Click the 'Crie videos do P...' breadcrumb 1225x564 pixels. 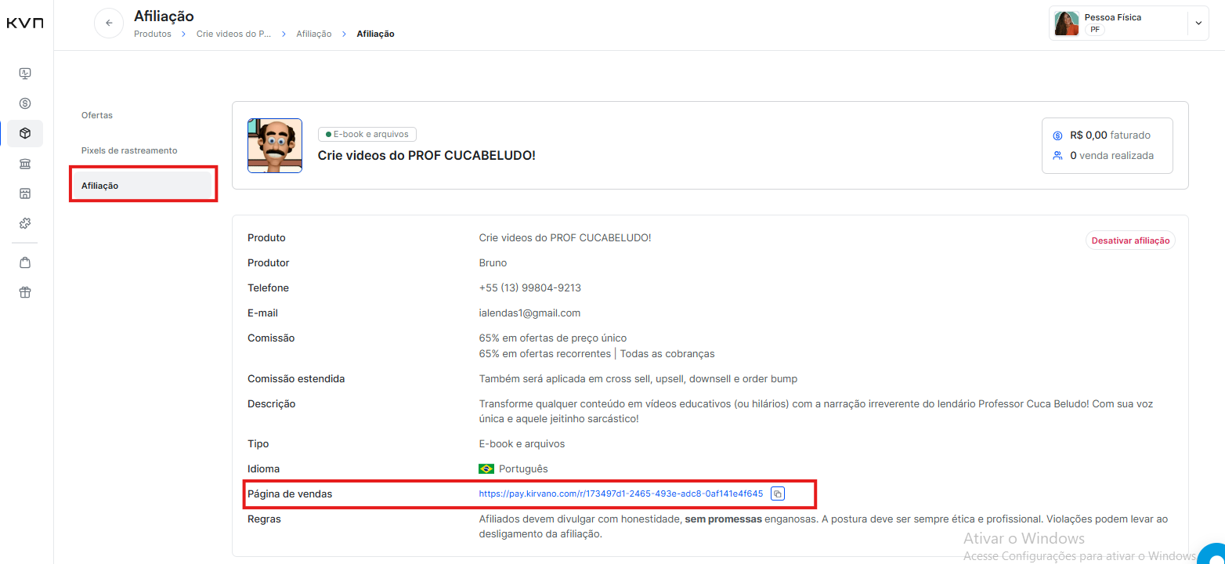point(233,34)
